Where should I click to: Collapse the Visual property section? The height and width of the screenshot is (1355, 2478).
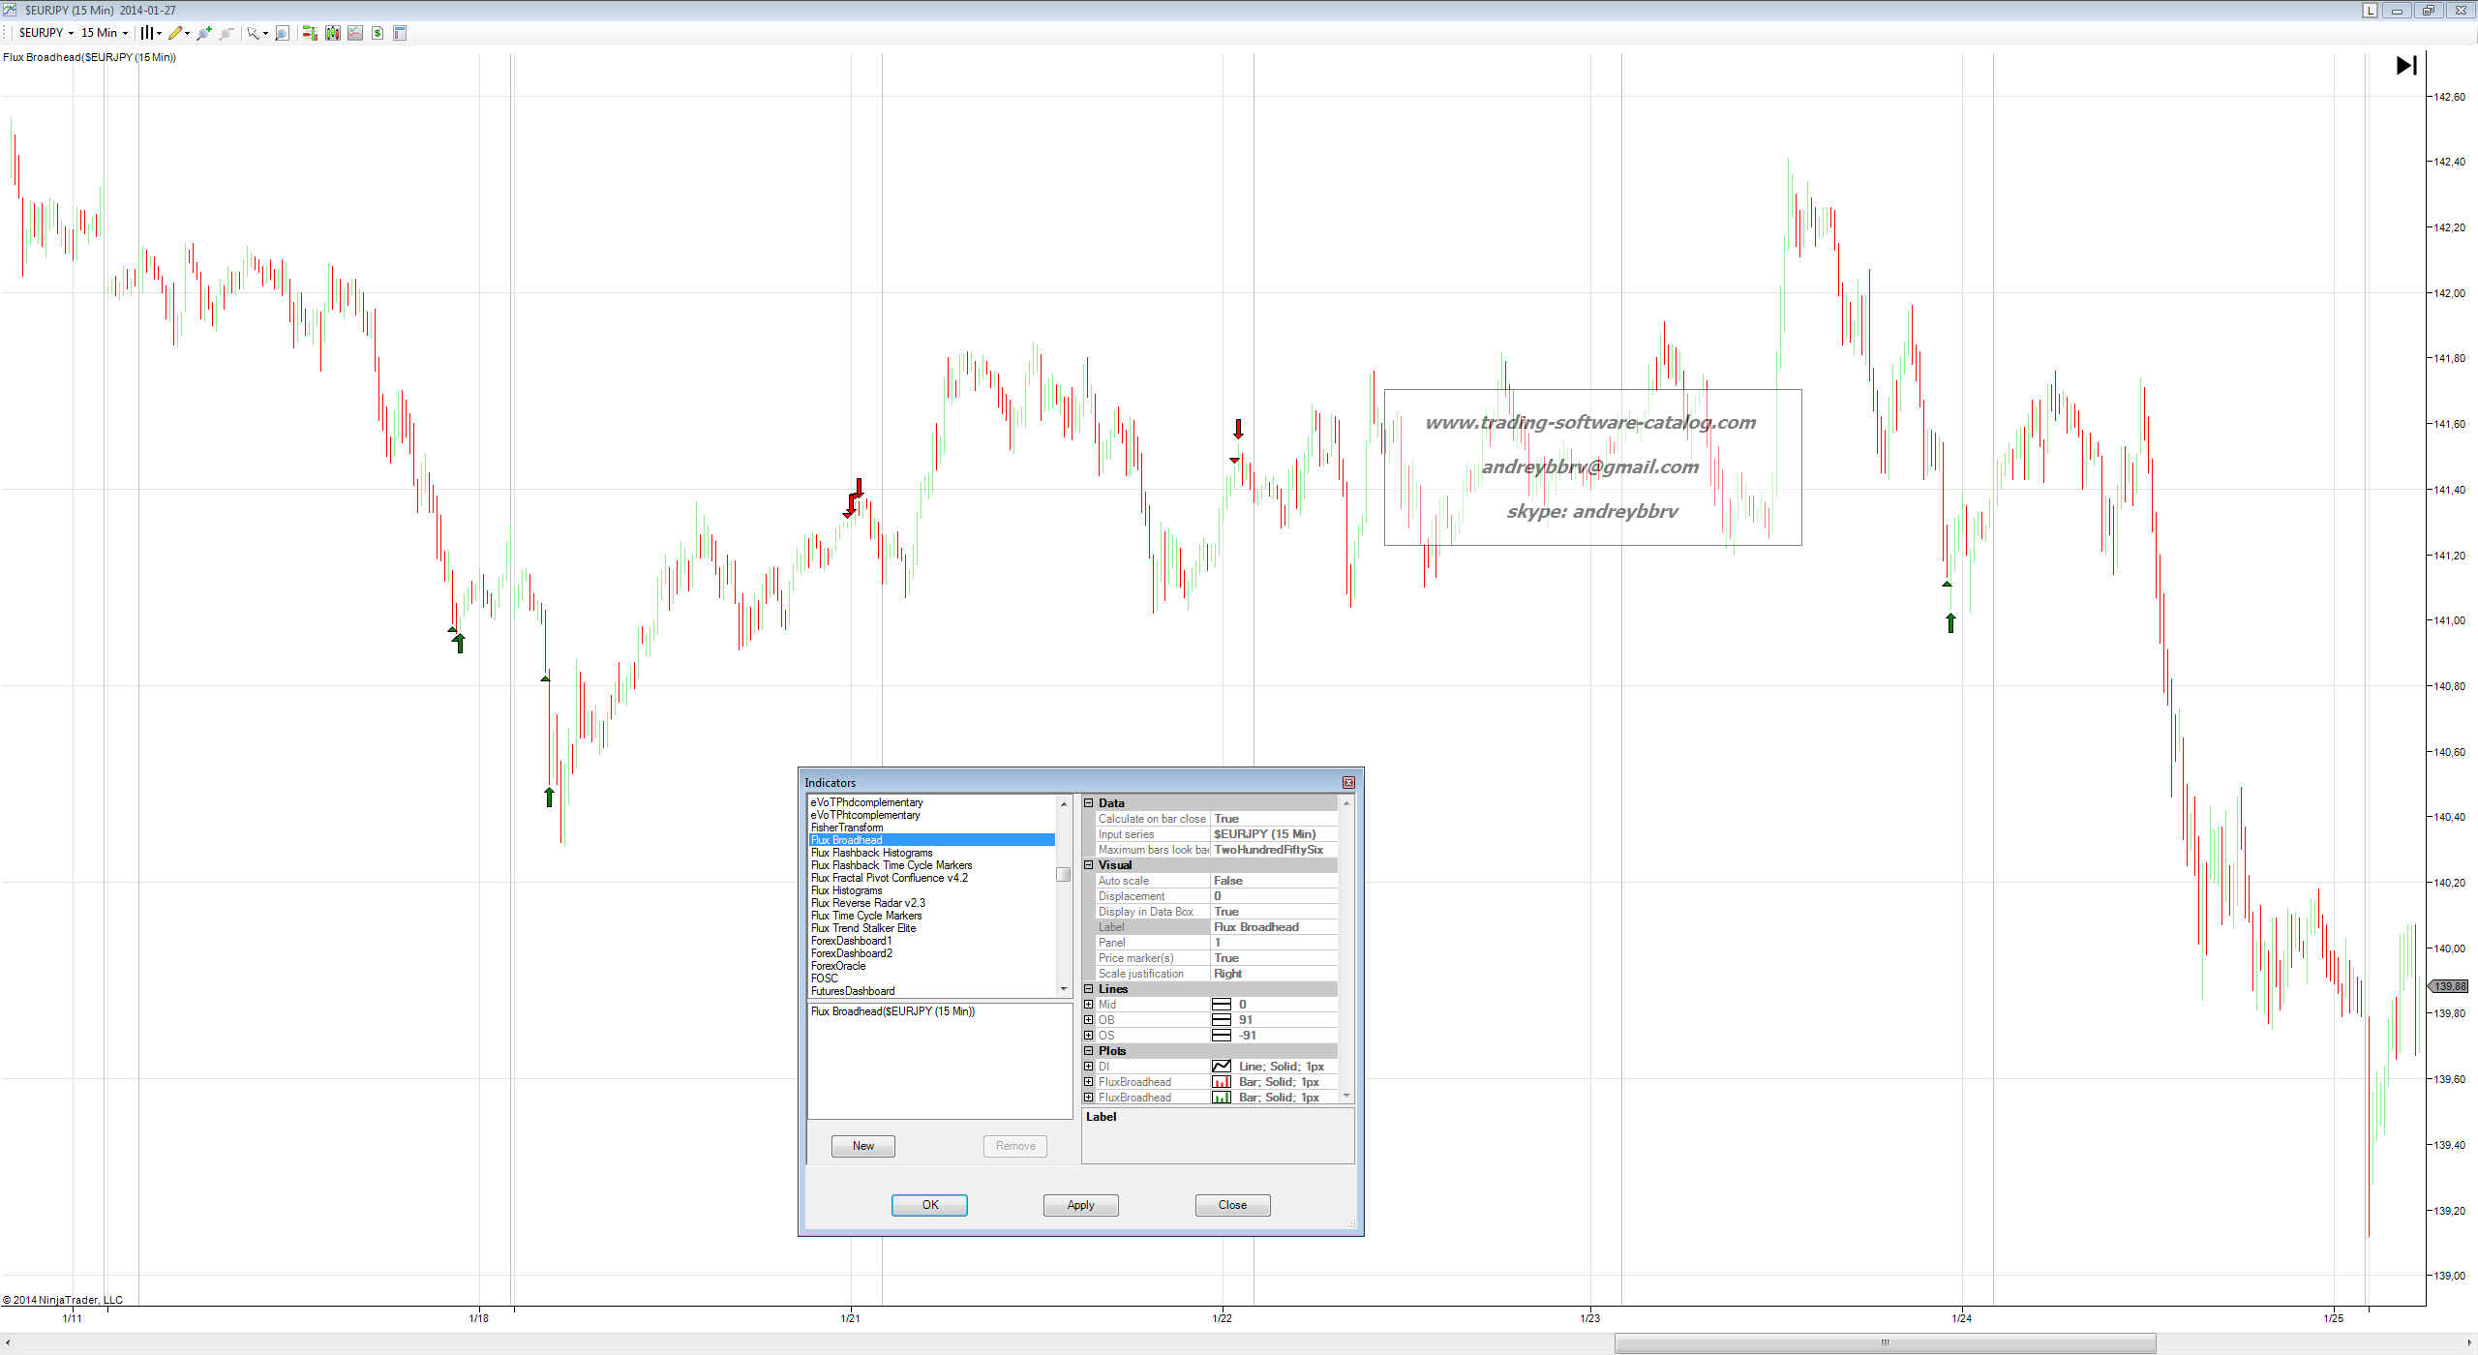tap(1089, 865)
